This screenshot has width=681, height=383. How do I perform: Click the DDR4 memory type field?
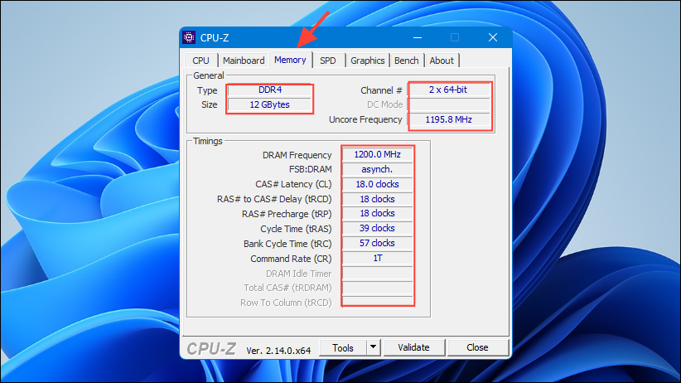tap(270, 90)
